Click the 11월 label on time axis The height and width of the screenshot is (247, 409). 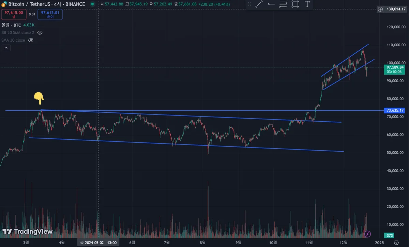(x=309, y=243)
